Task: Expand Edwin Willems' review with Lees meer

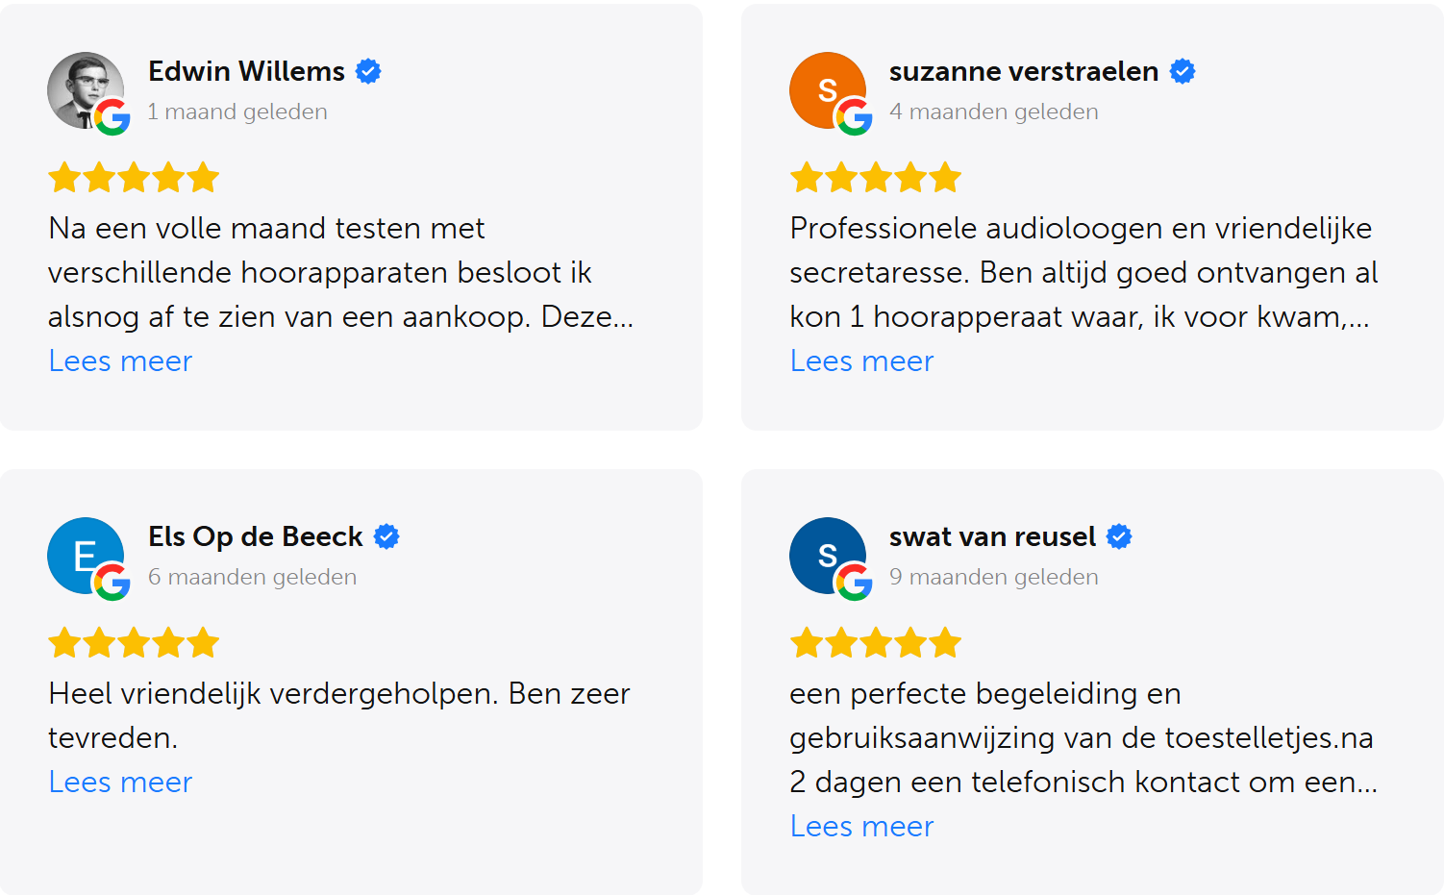Action: click(x=119, y=360)
